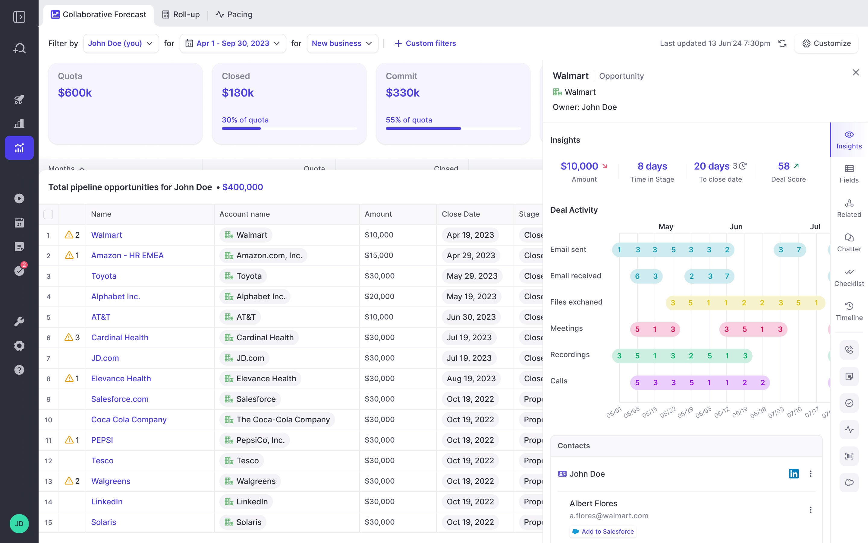868x543 pixels.
Task: Open the forecast chart icon in sidebar
Action: 19,148
